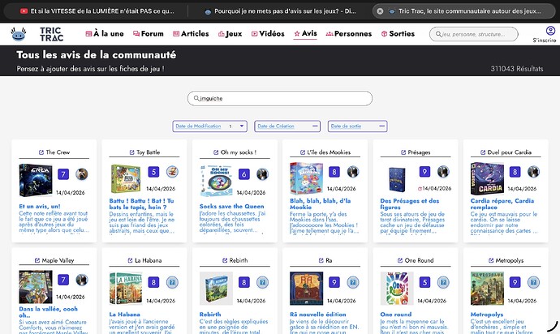Click the rating 9 badge on Présages
Image resolution: width=560 pixels, height=334 pixels.
pos(424,173)
